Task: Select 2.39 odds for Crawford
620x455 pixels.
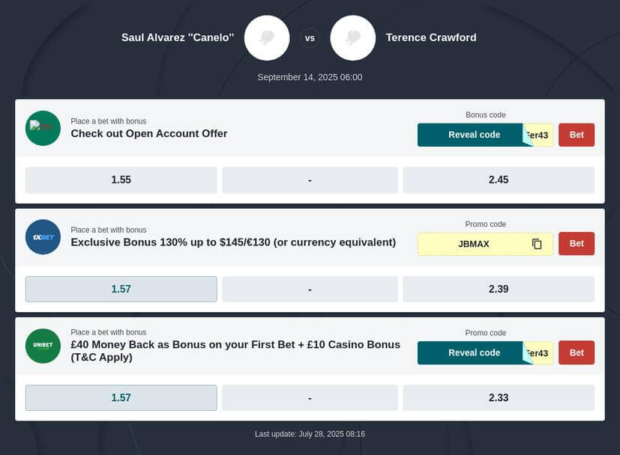Action: coord(499,289)
